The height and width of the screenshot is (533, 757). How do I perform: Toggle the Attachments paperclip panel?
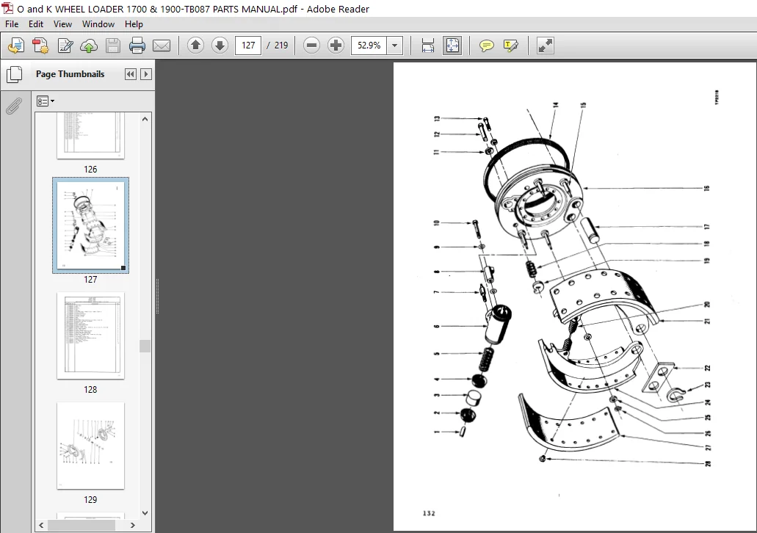[14, 106]
